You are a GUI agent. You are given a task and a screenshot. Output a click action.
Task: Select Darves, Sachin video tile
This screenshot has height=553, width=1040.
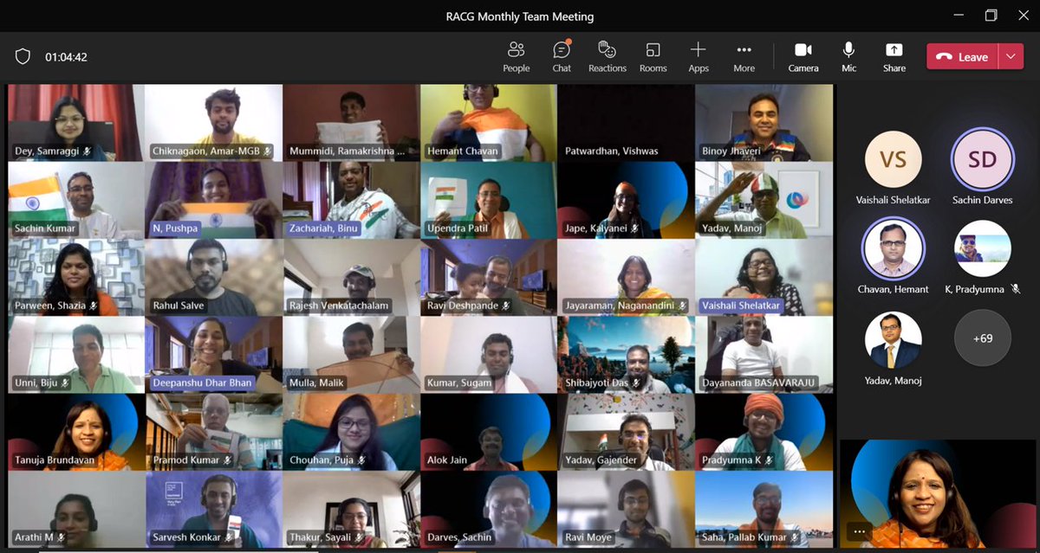coord(488,510)
